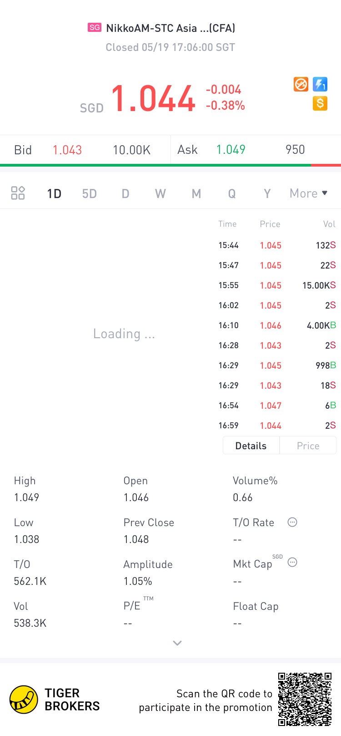The height and width of the screenshot is (736, 341).
Task: Switch the tick panel to Price
Action: click(308, 446)
